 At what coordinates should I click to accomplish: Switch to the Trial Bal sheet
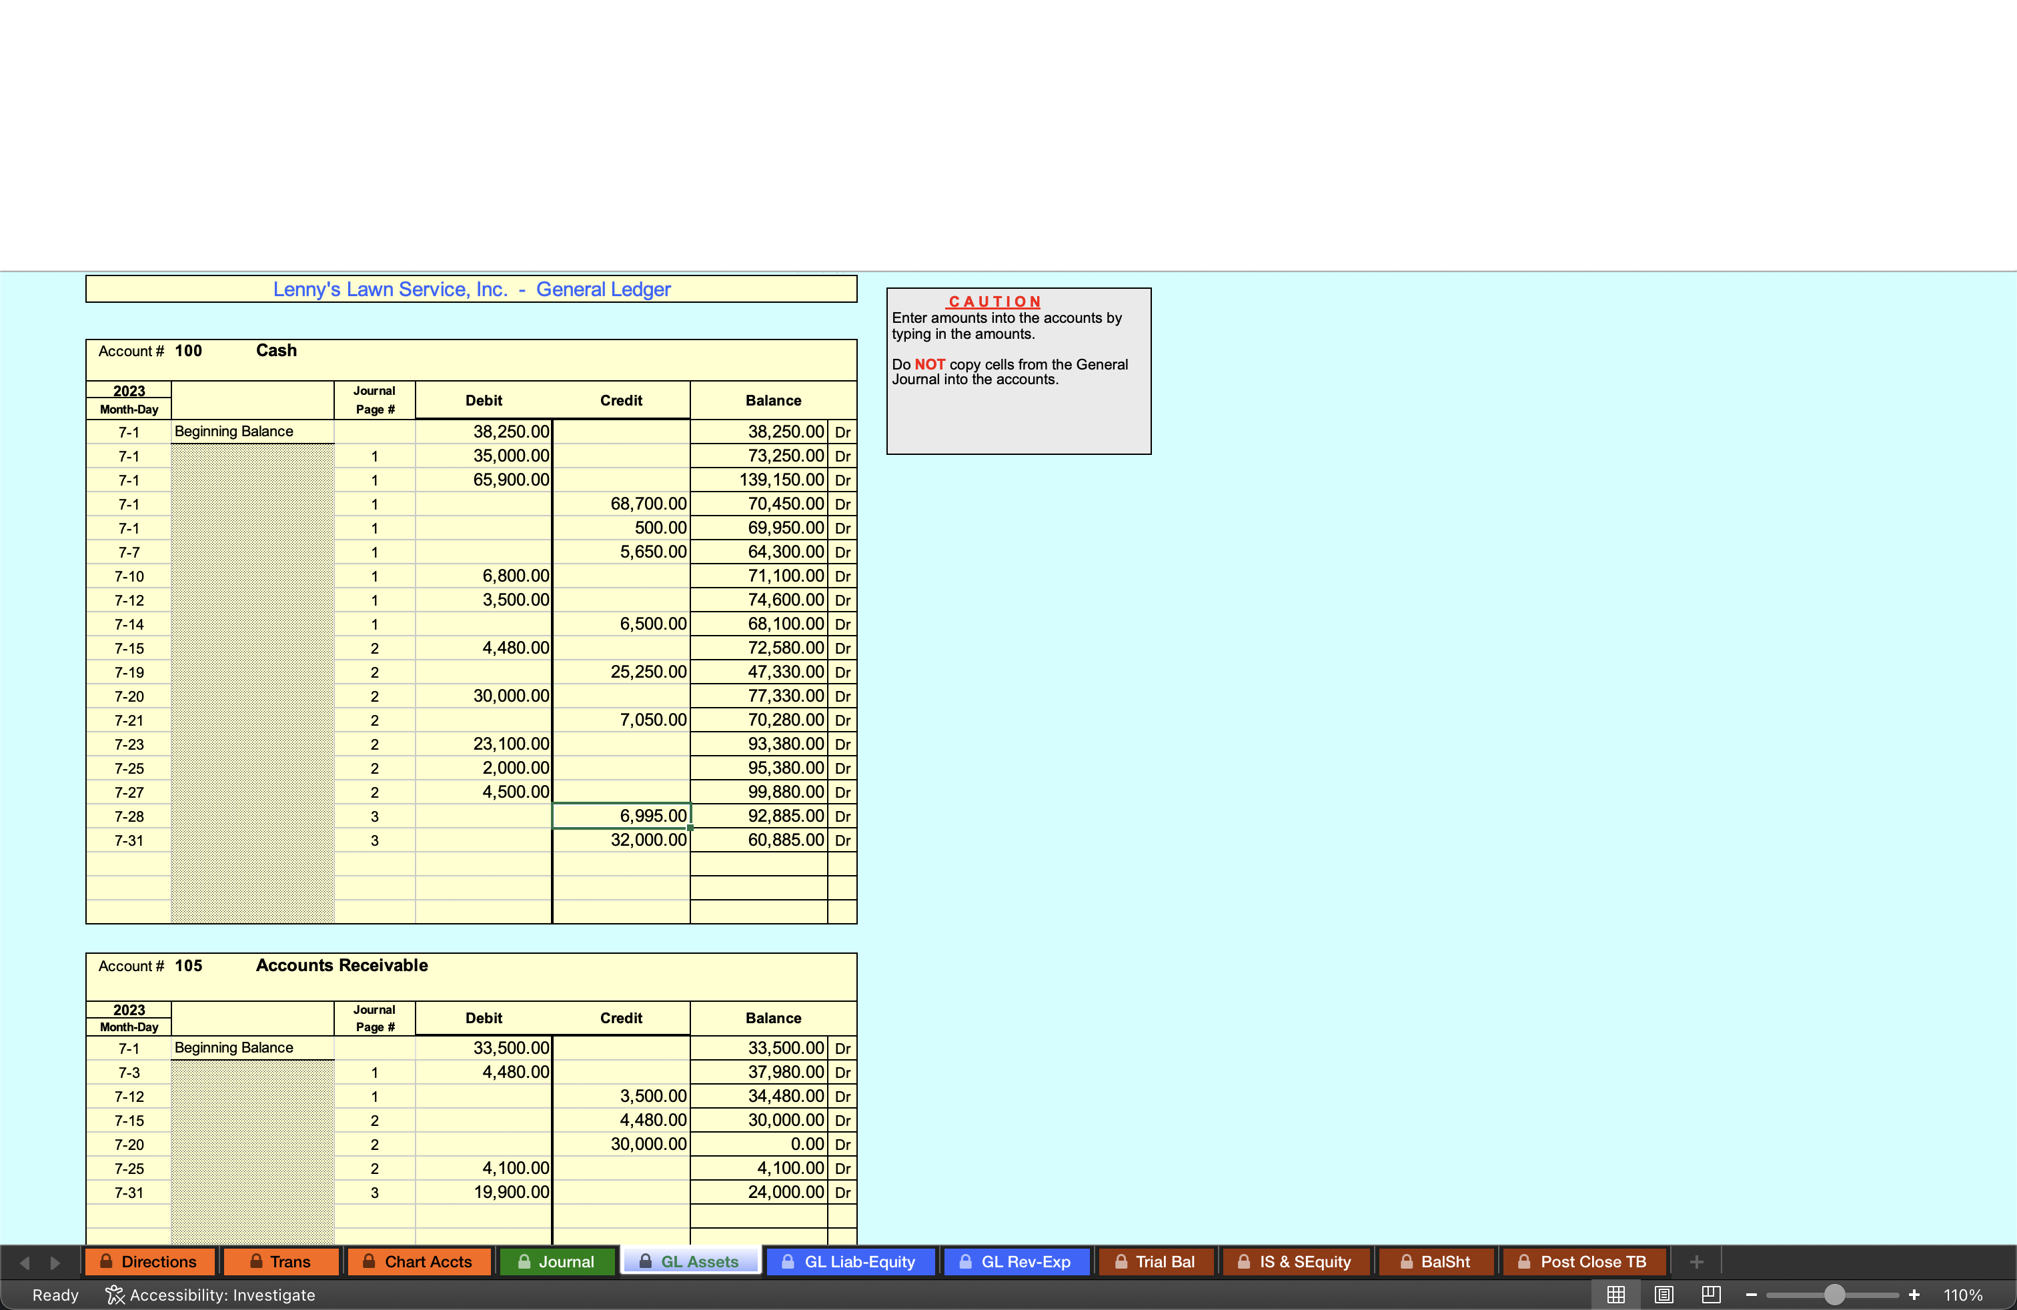(x=1157, y=1262)
